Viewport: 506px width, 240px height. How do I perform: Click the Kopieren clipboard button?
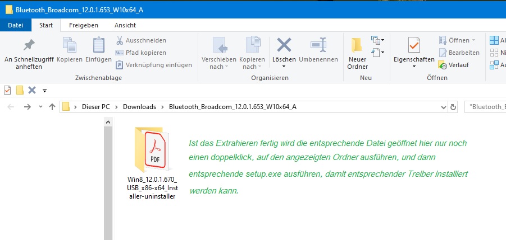tap(70, 50)
